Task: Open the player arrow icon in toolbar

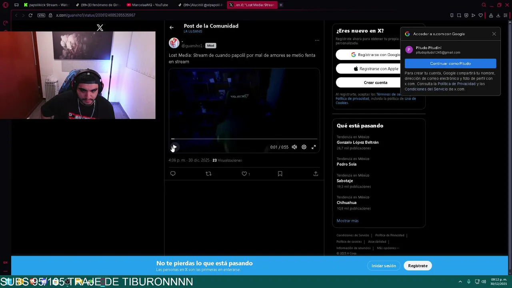Action: 473,15
